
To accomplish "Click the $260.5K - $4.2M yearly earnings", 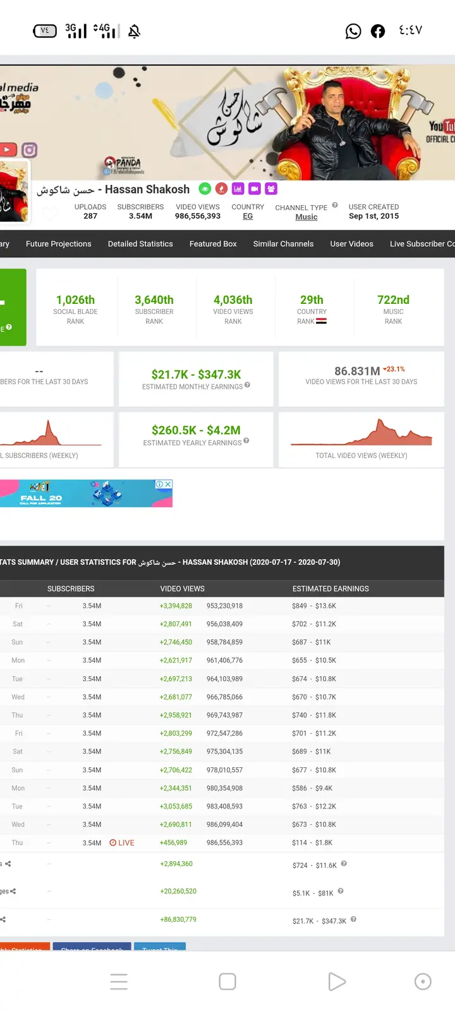I will point(196,430).
